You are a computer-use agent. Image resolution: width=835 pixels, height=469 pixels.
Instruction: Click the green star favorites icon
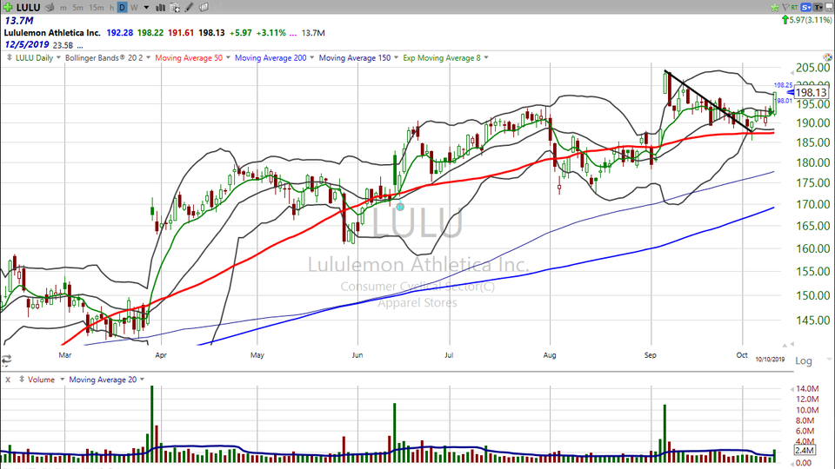click(775, 7)
